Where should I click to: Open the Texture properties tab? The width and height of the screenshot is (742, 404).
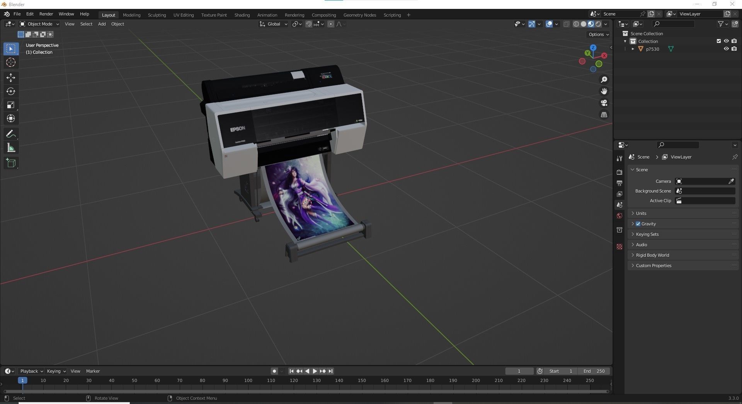pos(619,247)
